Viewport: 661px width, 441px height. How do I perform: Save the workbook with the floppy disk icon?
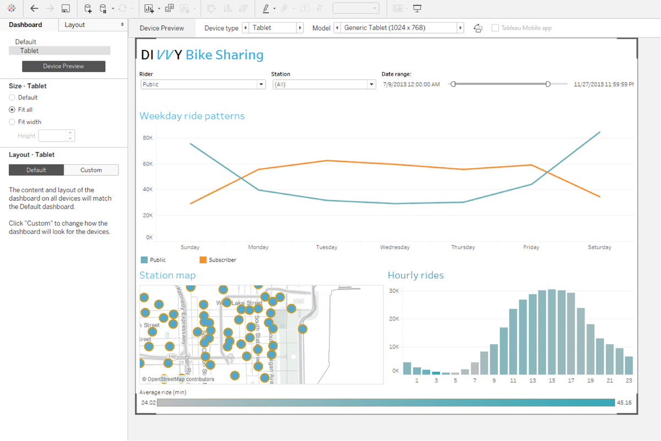66,8
